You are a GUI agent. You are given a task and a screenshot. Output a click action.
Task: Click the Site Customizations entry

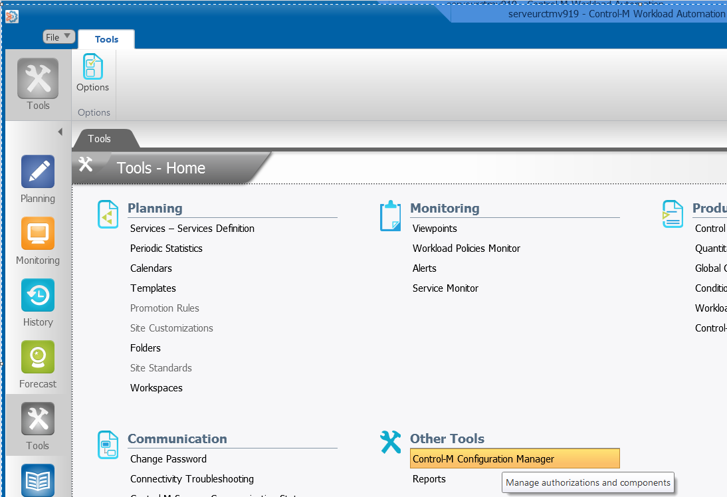(171, 328)
